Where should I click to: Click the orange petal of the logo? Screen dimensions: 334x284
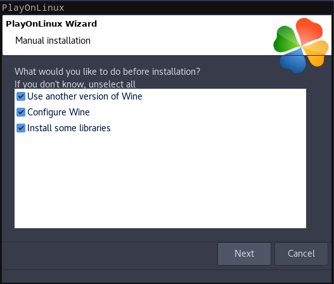pos(316,53)
